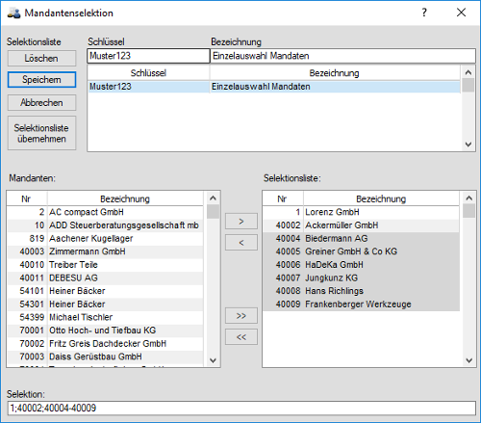Select the Muster123 row in key list
The height and width of the screenshot is (423, 481).
click(274, 87)
